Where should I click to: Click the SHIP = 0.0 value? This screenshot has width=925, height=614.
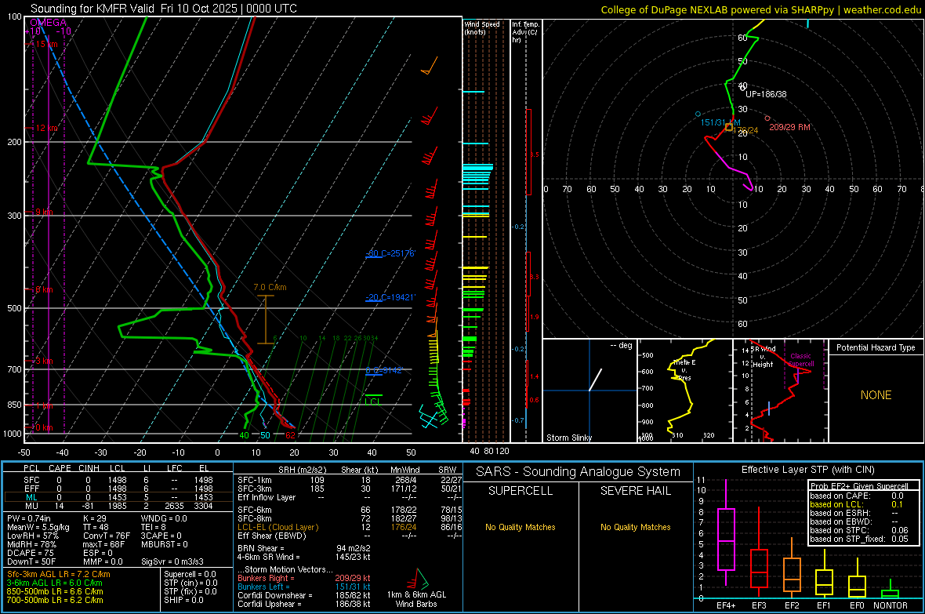click(183, 600)
